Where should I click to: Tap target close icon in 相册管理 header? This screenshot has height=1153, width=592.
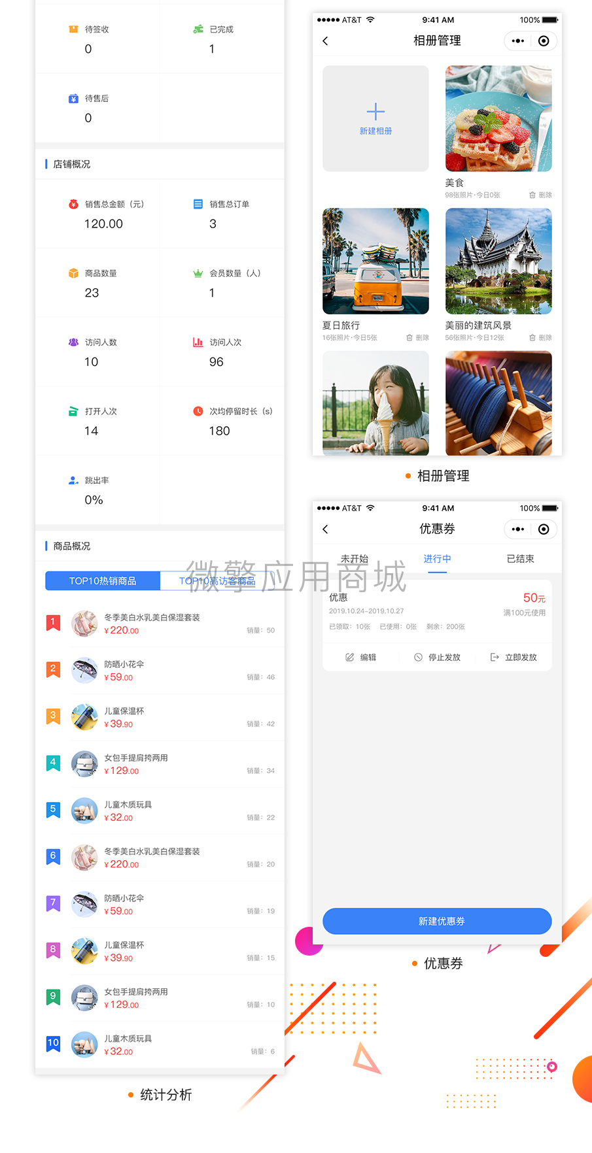coord(544,41)
